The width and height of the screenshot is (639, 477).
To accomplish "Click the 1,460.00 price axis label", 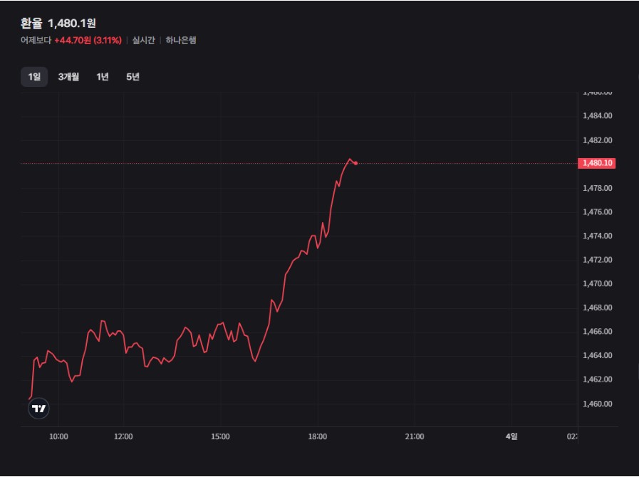I will pyautogui.click(x=597, y=404).
